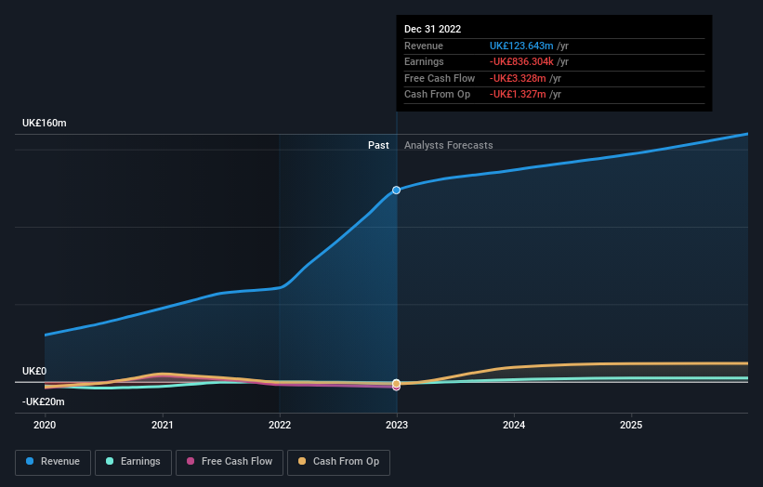Toggle the Earnings legend series
Viewport: 763px width, 487px height.
click(133, 462)
